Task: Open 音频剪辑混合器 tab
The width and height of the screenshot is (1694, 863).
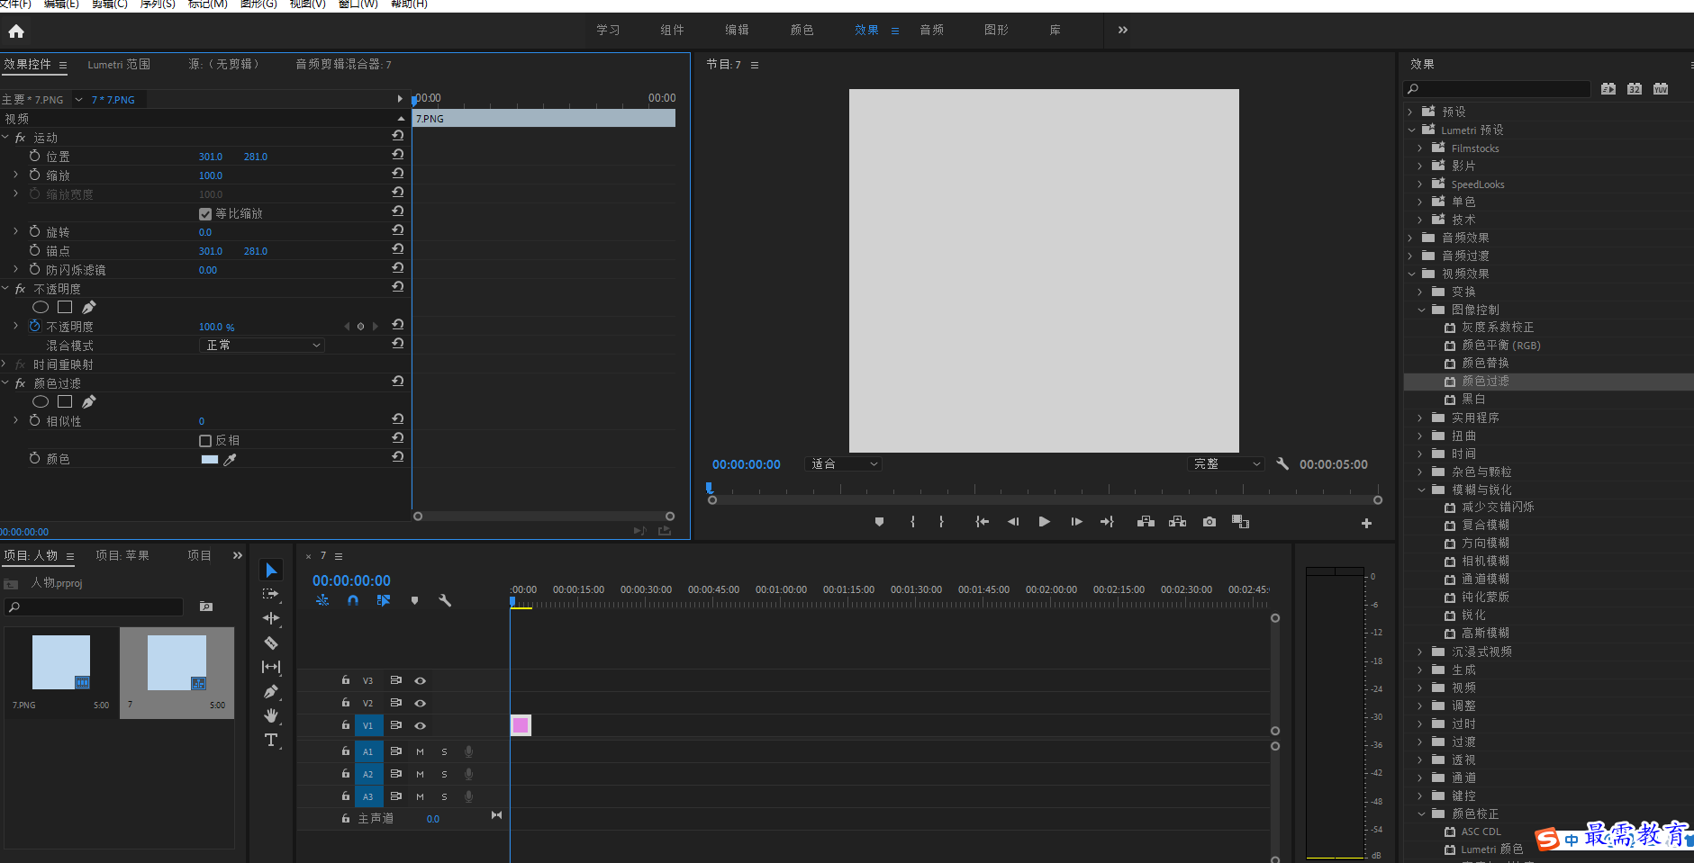Action: (x=343, y=65)
